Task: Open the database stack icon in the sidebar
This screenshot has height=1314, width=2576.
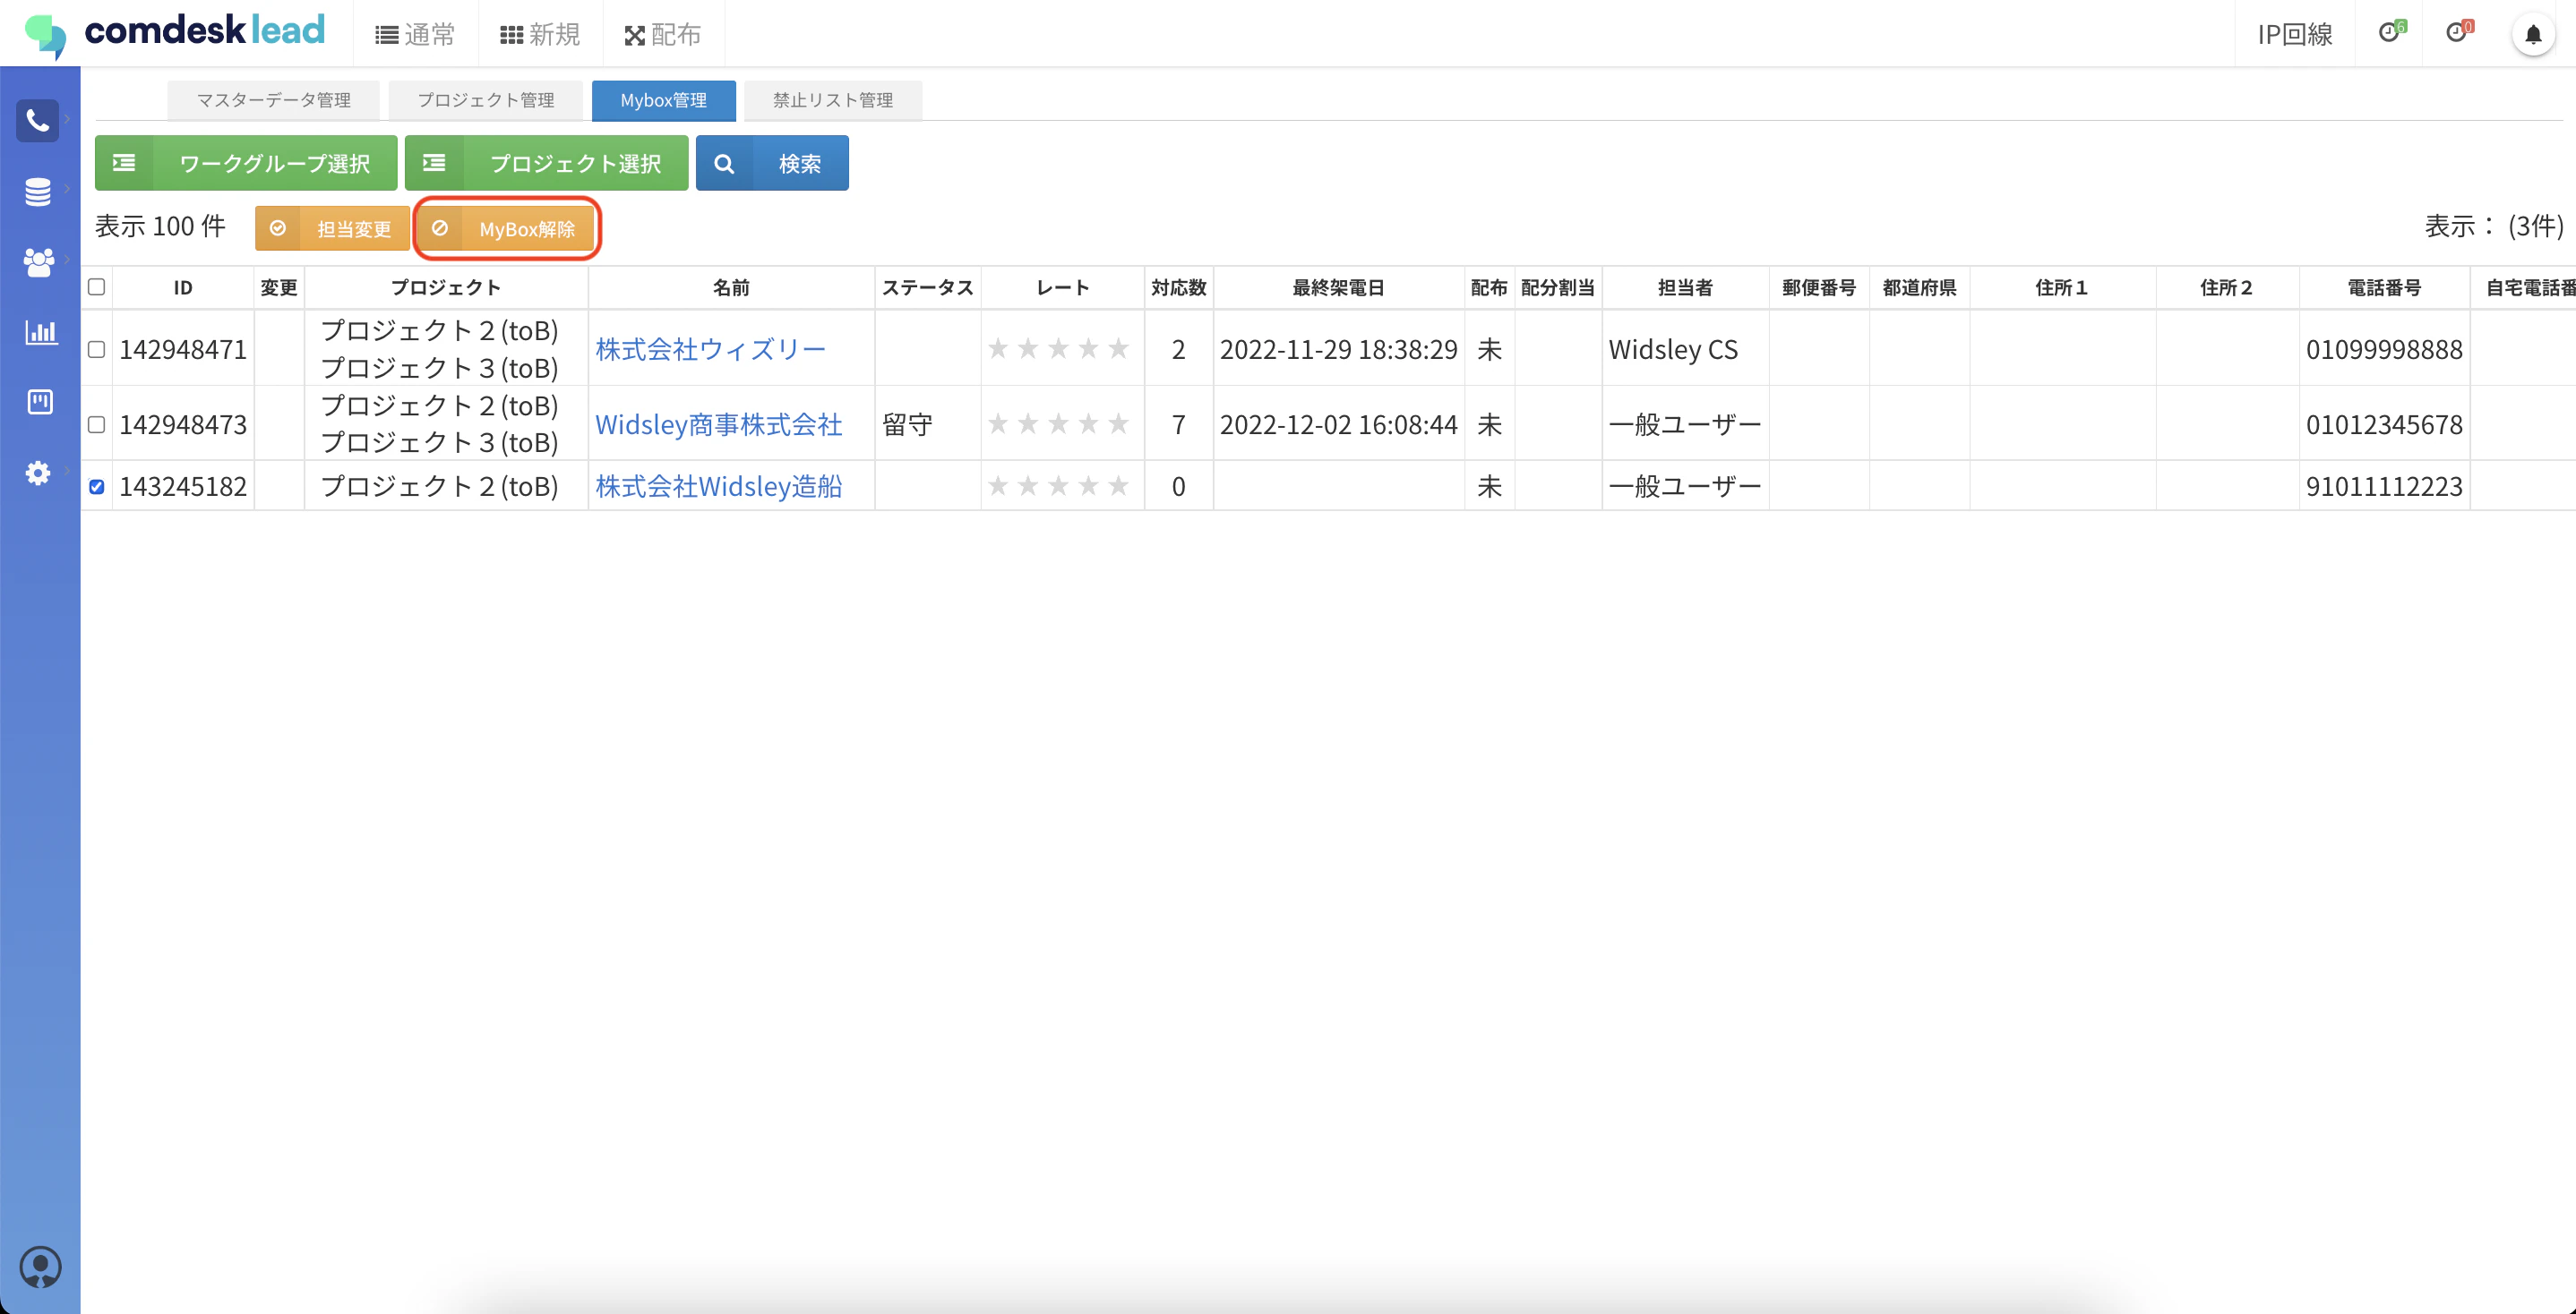Action: coord(38,191)
